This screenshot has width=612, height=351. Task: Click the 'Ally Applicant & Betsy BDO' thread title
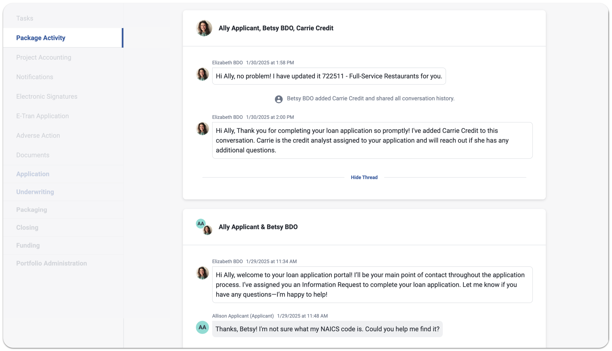[258, 227]
